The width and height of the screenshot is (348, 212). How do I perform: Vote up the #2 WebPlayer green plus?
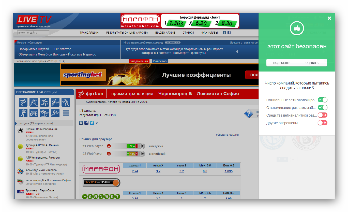128,154
